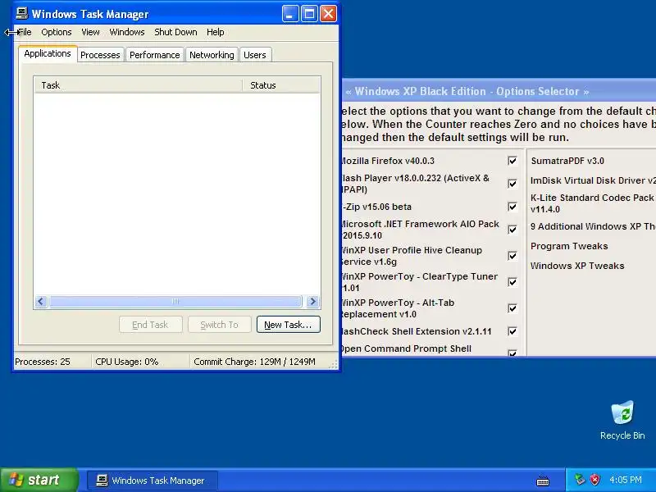
Task: Click the Windows Task Manager taskbar button
Action: (153, 481)
